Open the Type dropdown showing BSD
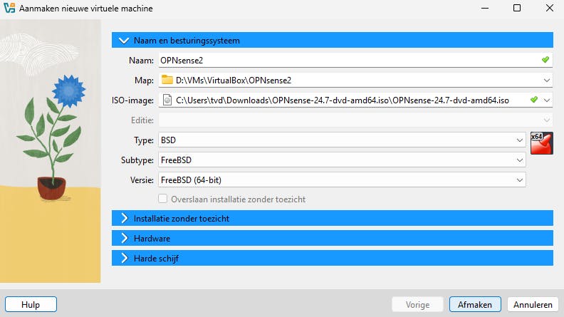This screenshot has width=564, height=317. click(342, 140)
